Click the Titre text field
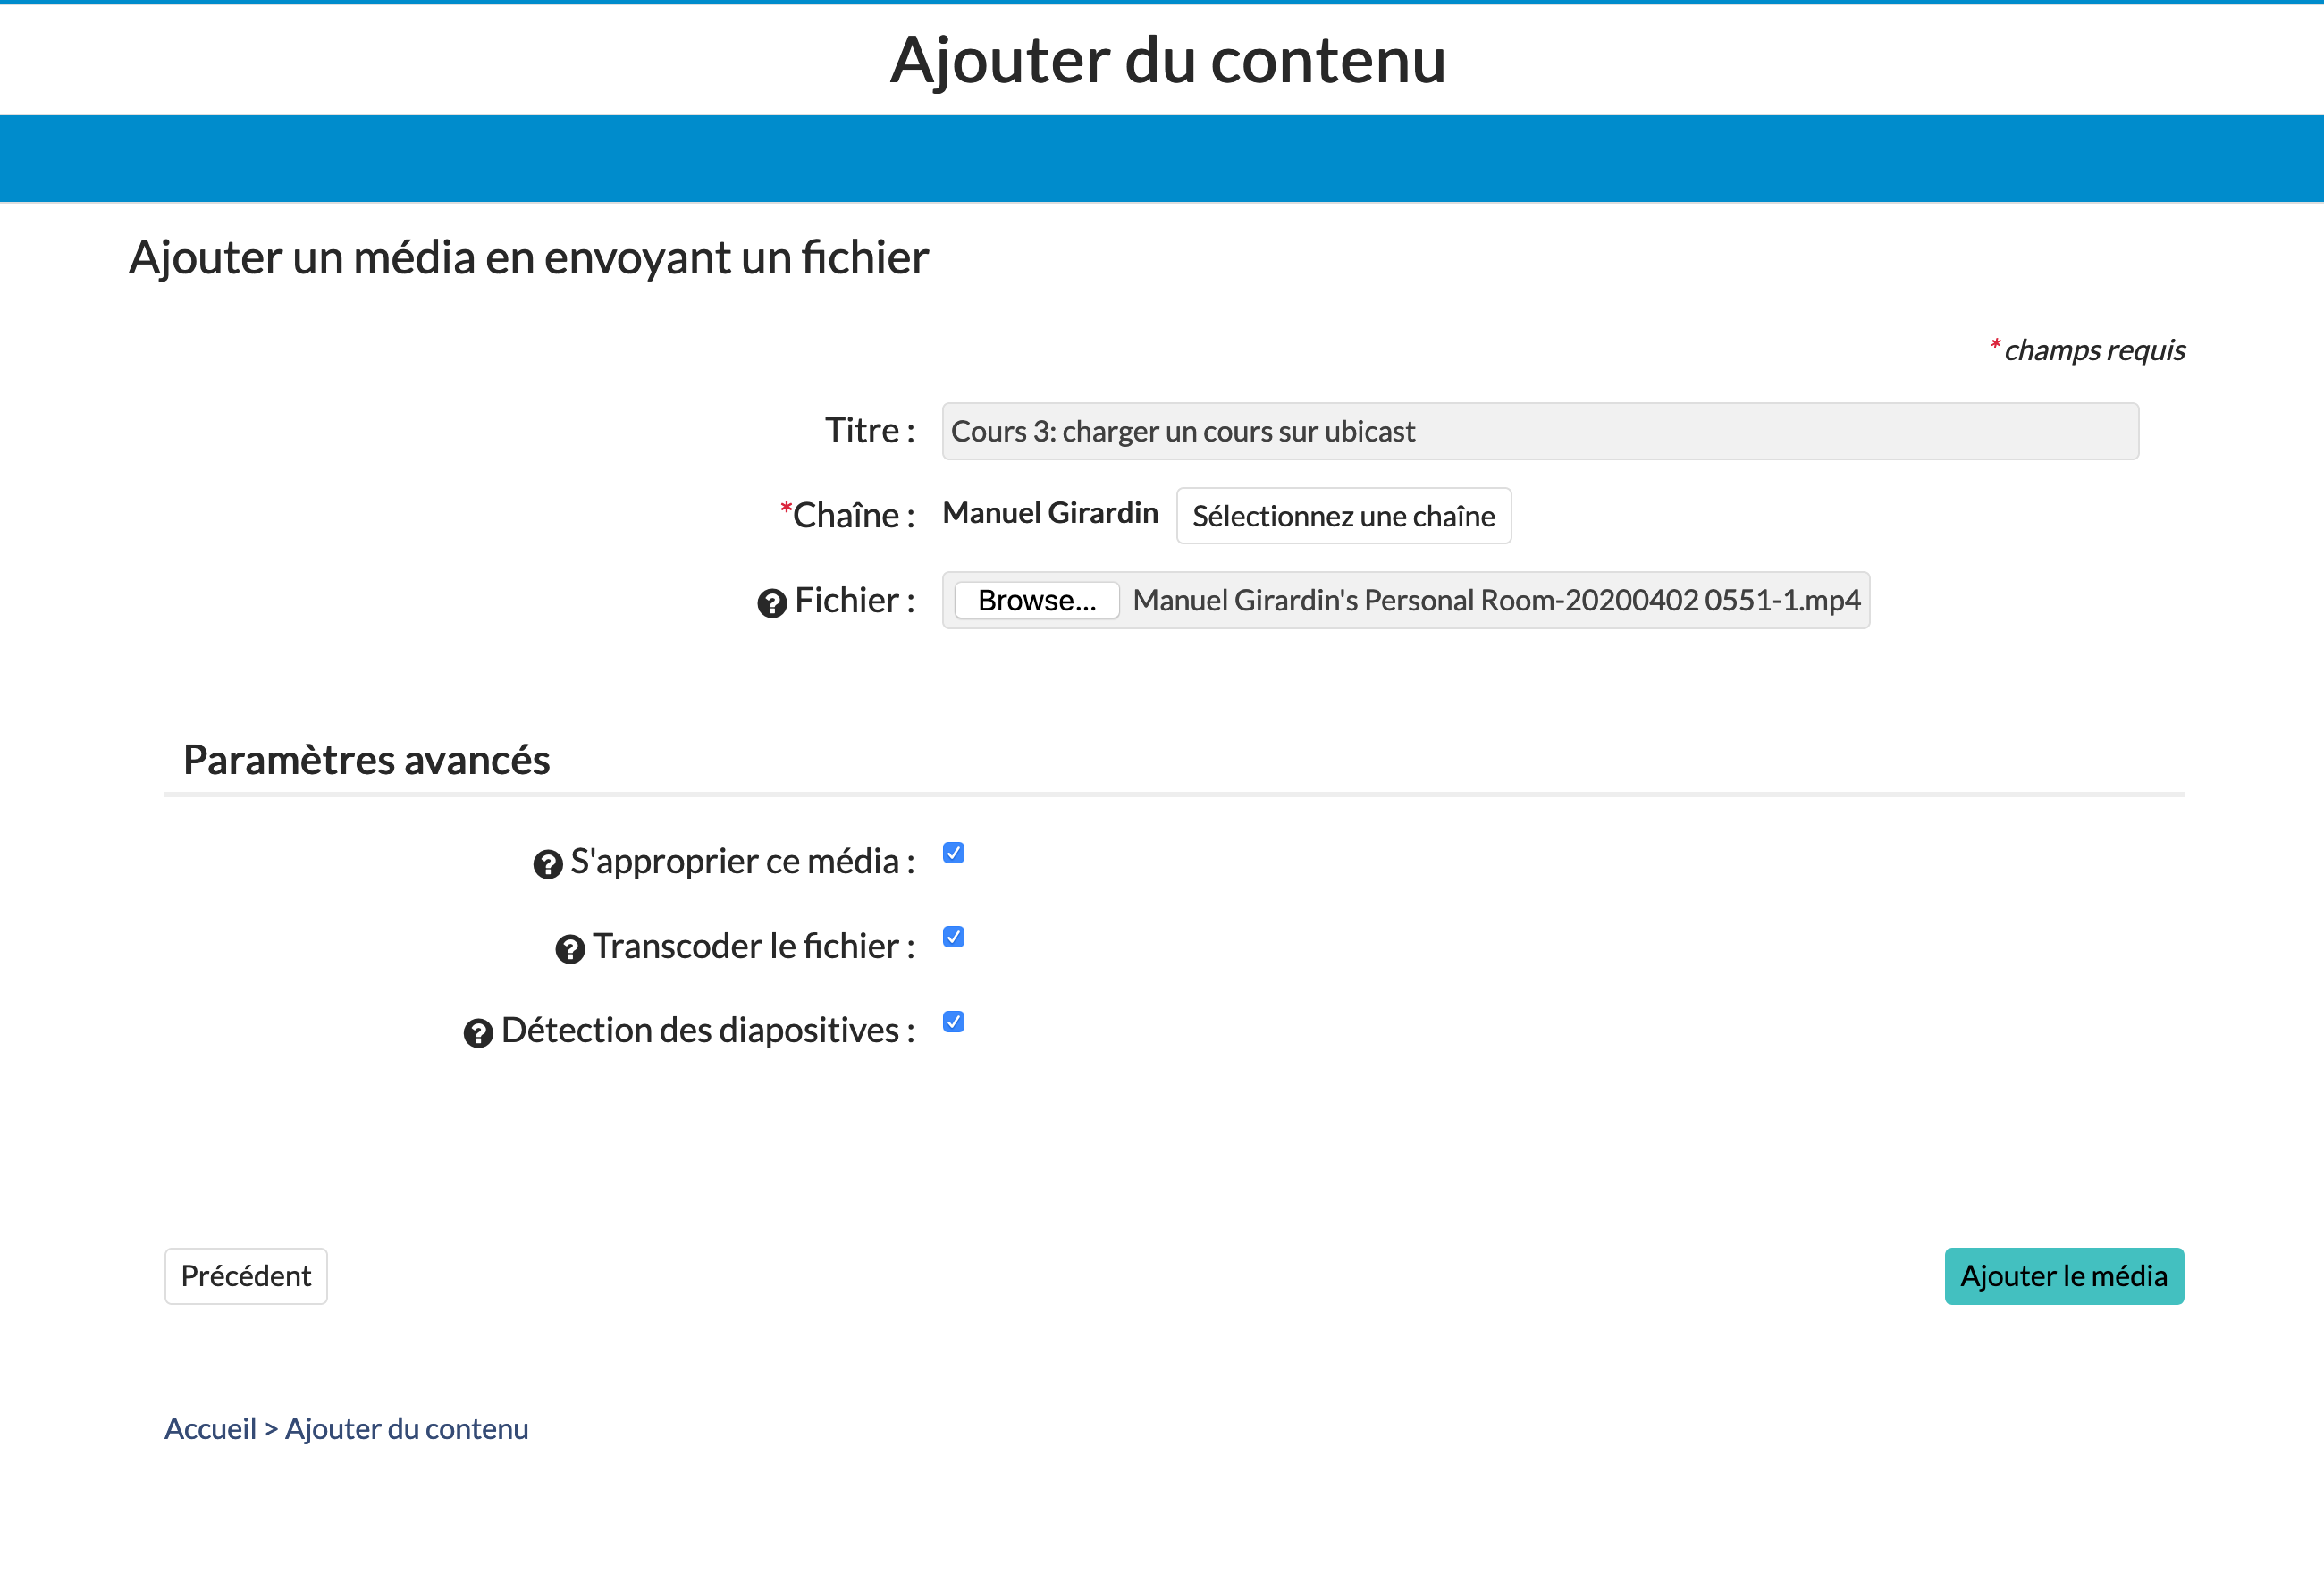Screen dimensions: 2324x1582 (x=1540, y=431)
